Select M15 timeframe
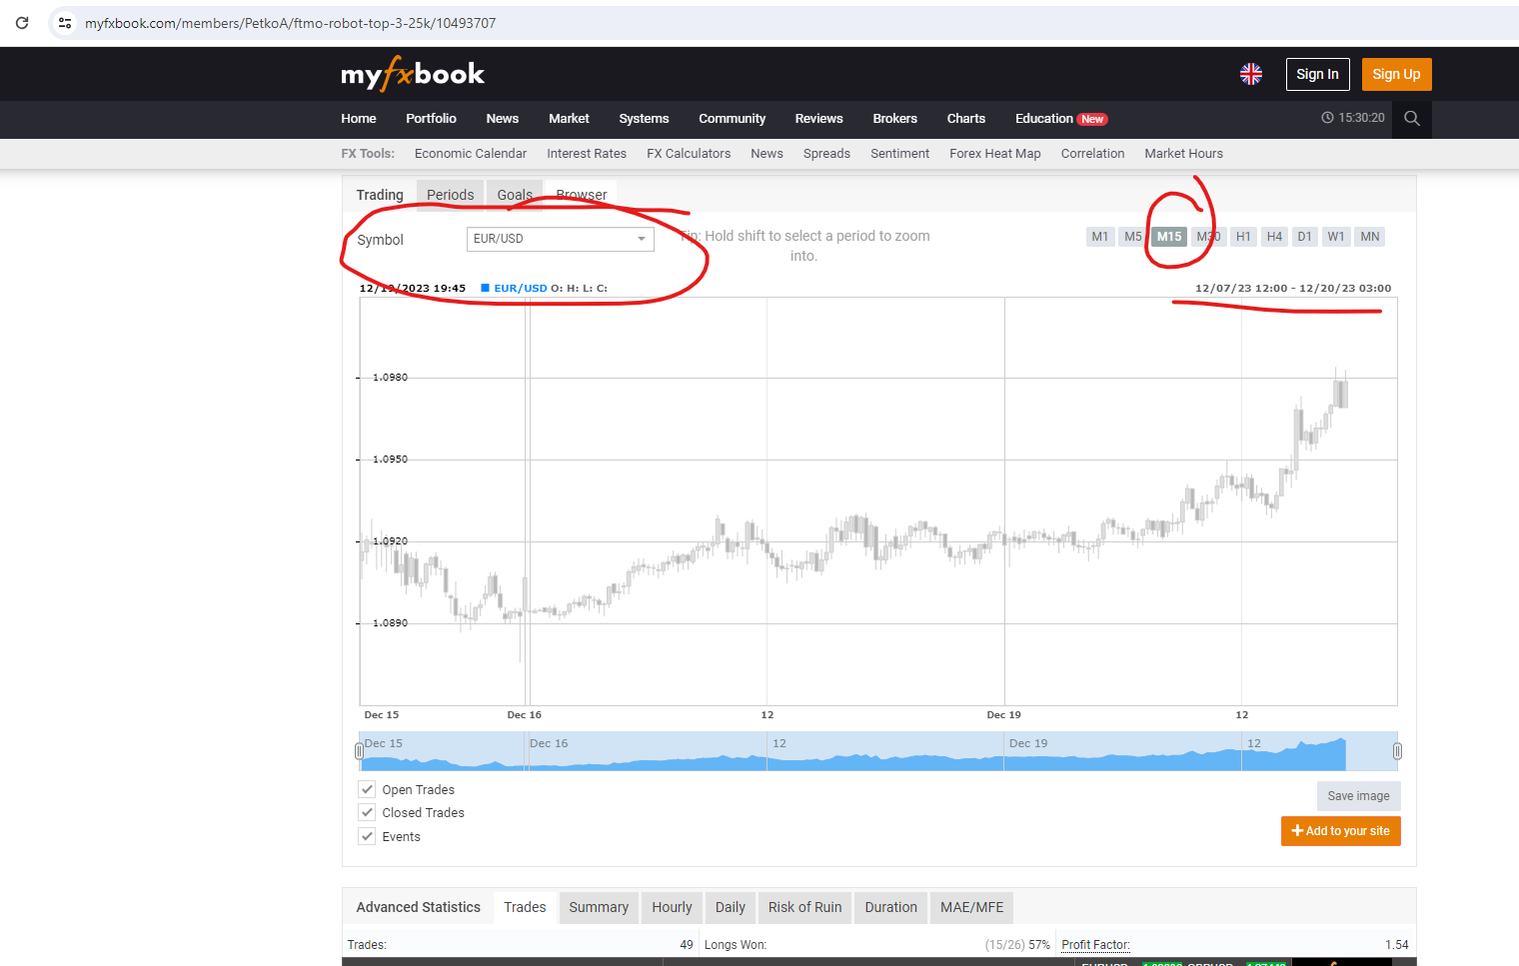Screen dimensions: 1519x966 [x=1169, y=237]
